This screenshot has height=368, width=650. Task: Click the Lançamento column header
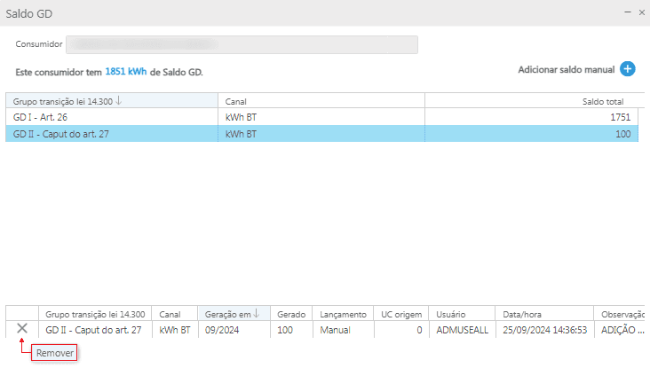coord(343,314)
